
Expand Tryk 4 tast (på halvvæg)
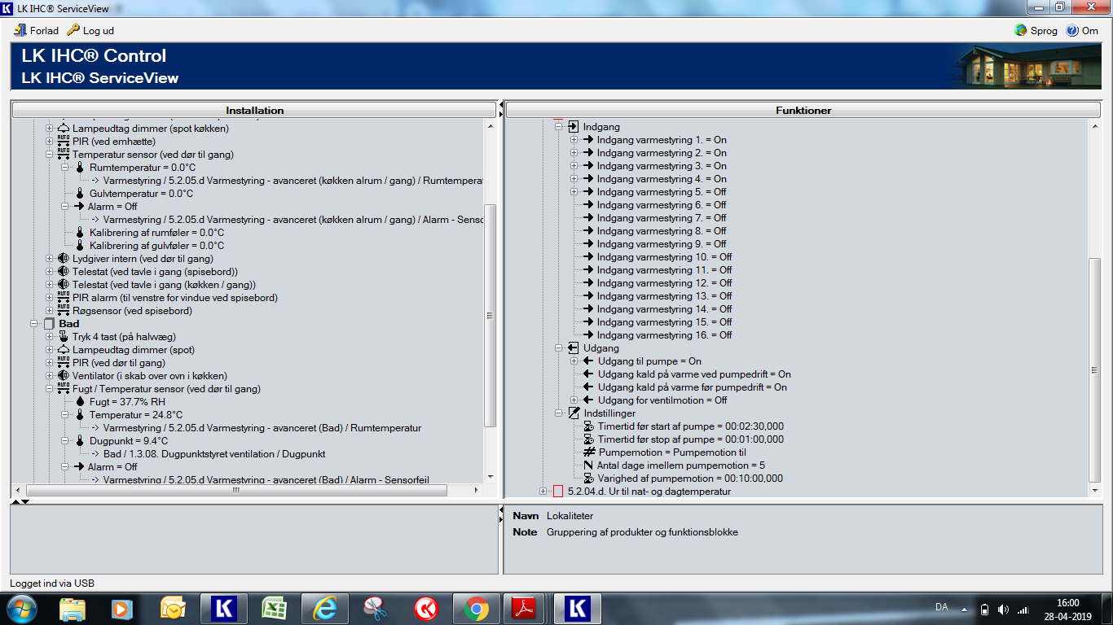tap(49, 337)
